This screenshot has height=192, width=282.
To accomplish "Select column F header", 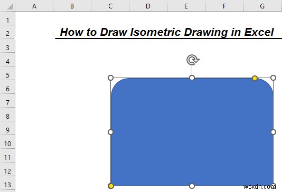I will (224, 6).
